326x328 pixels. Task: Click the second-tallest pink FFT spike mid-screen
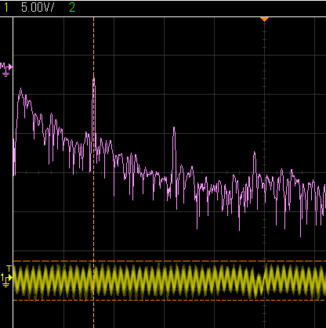(174, 129)
